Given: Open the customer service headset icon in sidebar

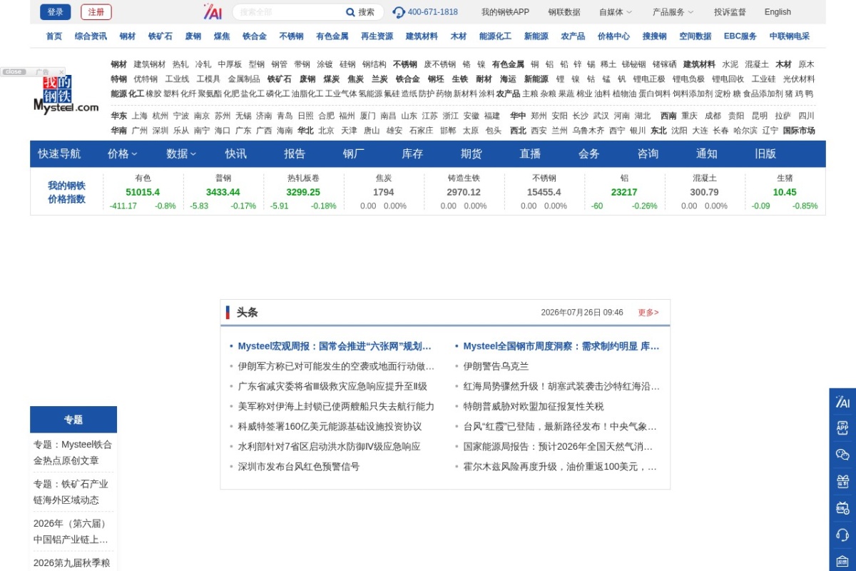Looking at the screenshot, I should pyautogui.click(x=842, y=534).
